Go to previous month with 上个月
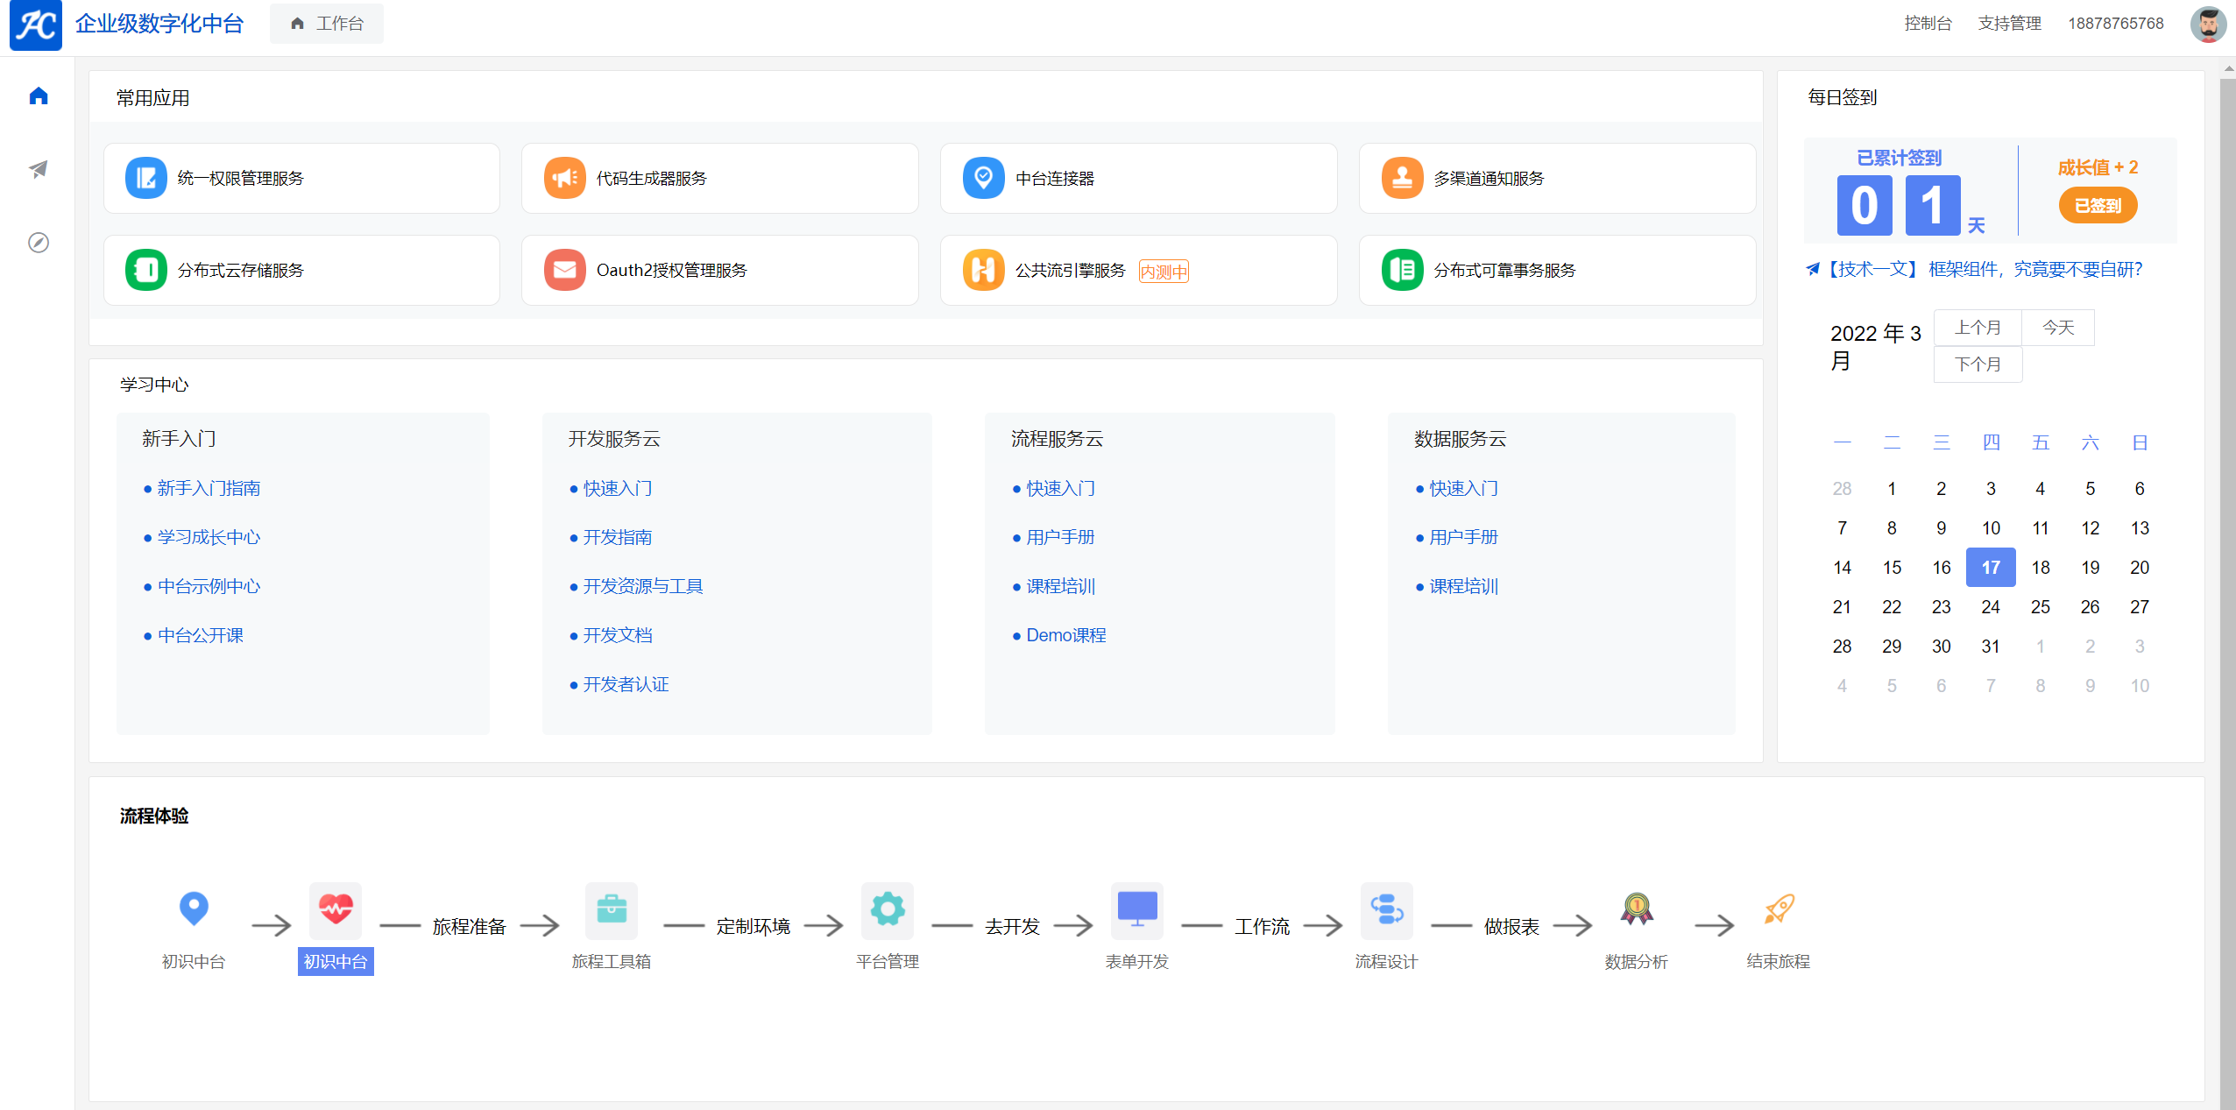 pyautogui.click(x=1976, y=326)
